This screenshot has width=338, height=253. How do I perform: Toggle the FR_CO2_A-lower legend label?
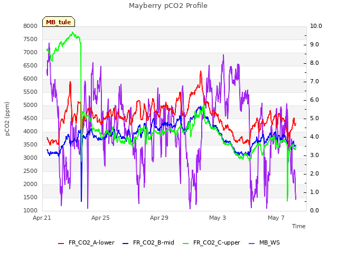[91, 242]
